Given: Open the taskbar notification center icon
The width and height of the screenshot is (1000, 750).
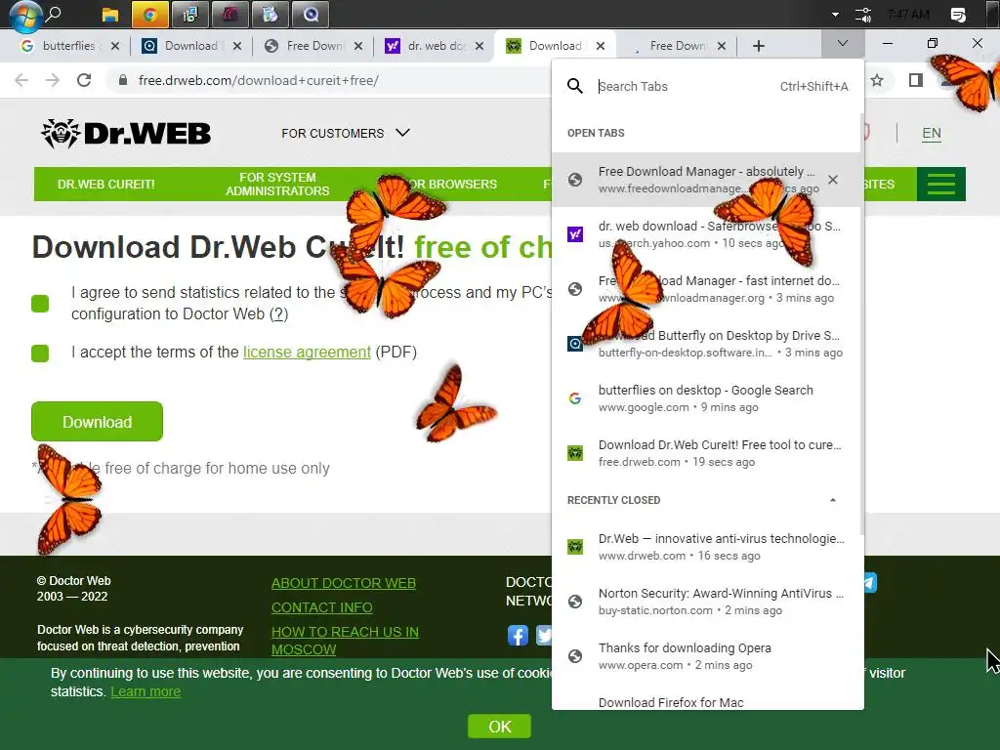Looking at the screenshot, I should [x=958, y=15].
